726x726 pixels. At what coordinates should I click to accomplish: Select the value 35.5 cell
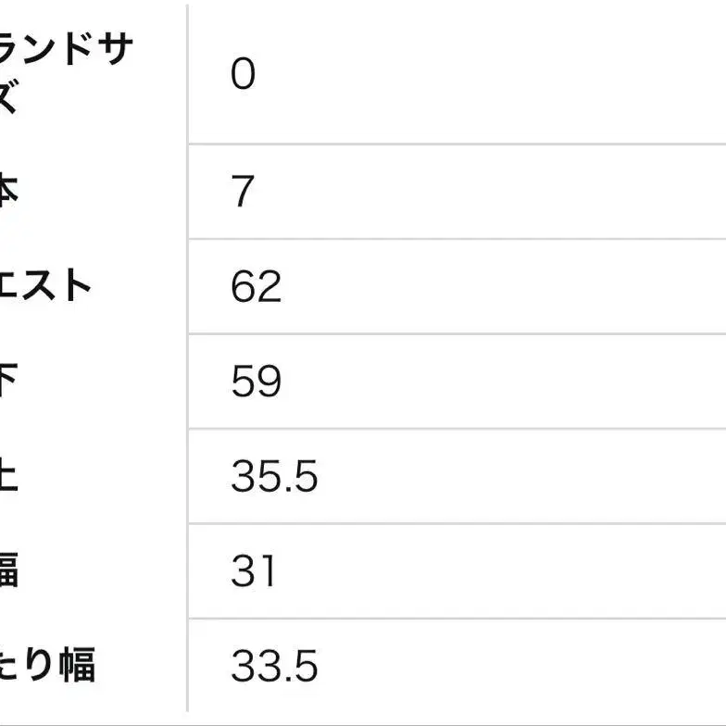[x=274, y=477]
